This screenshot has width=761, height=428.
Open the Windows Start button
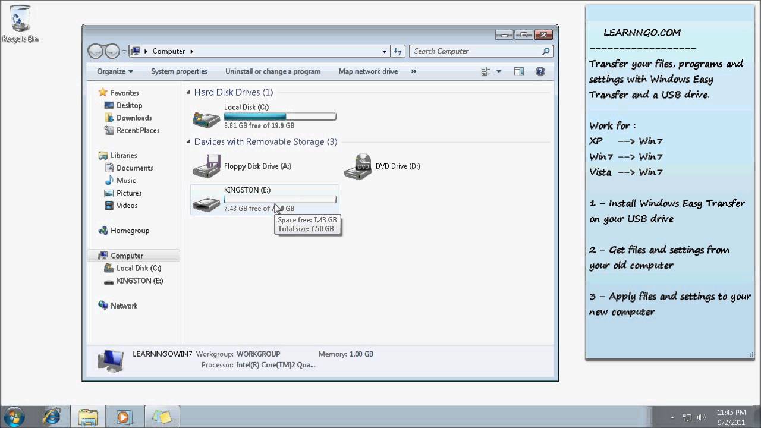coord(14,417)
